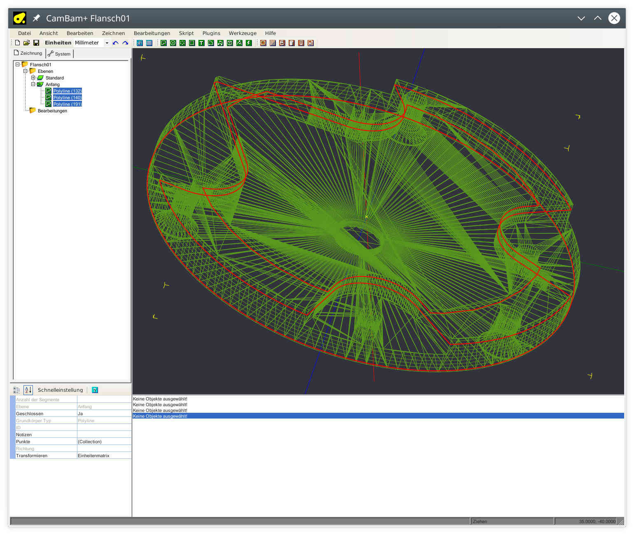Open the Datei menu

24,33
